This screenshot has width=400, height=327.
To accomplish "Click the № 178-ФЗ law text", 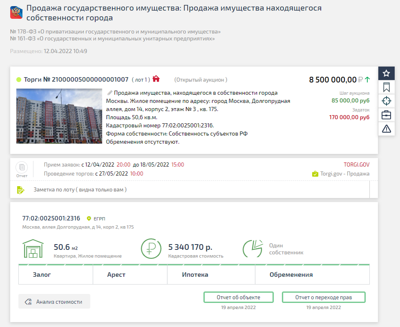I will click(115, 31).
